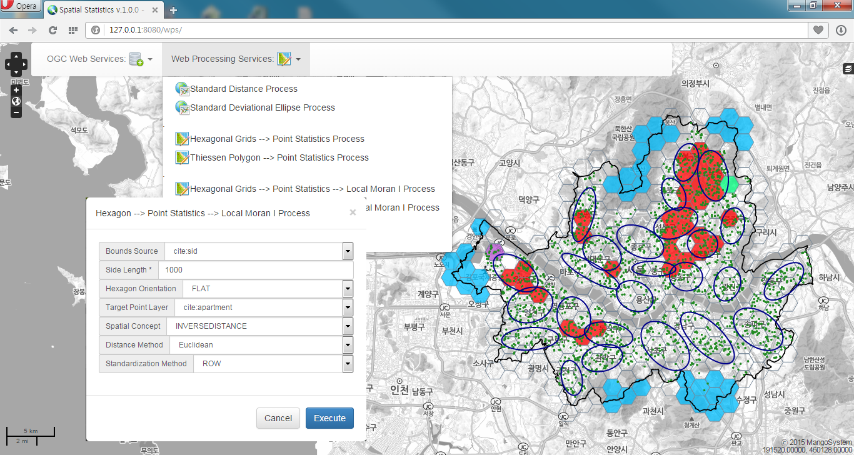
Task: Pan the map north using the arrow control
Action: coord(15,55)
